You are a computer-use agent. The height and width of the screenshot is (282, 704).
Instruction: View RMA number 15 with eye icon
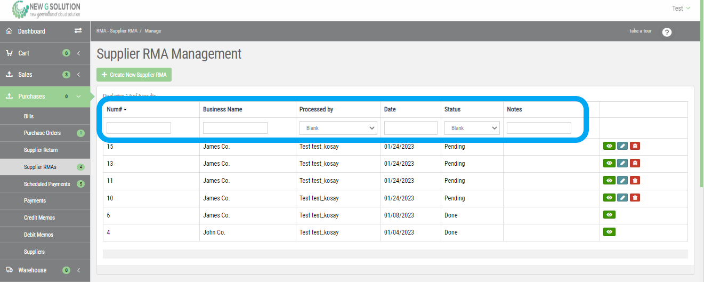(609, 146)
